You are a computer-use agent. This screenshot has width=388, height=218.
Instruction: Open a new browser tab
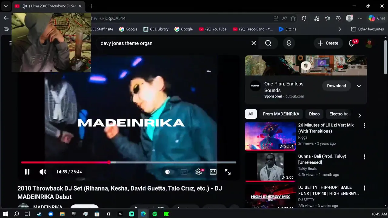tap(91, 6)
